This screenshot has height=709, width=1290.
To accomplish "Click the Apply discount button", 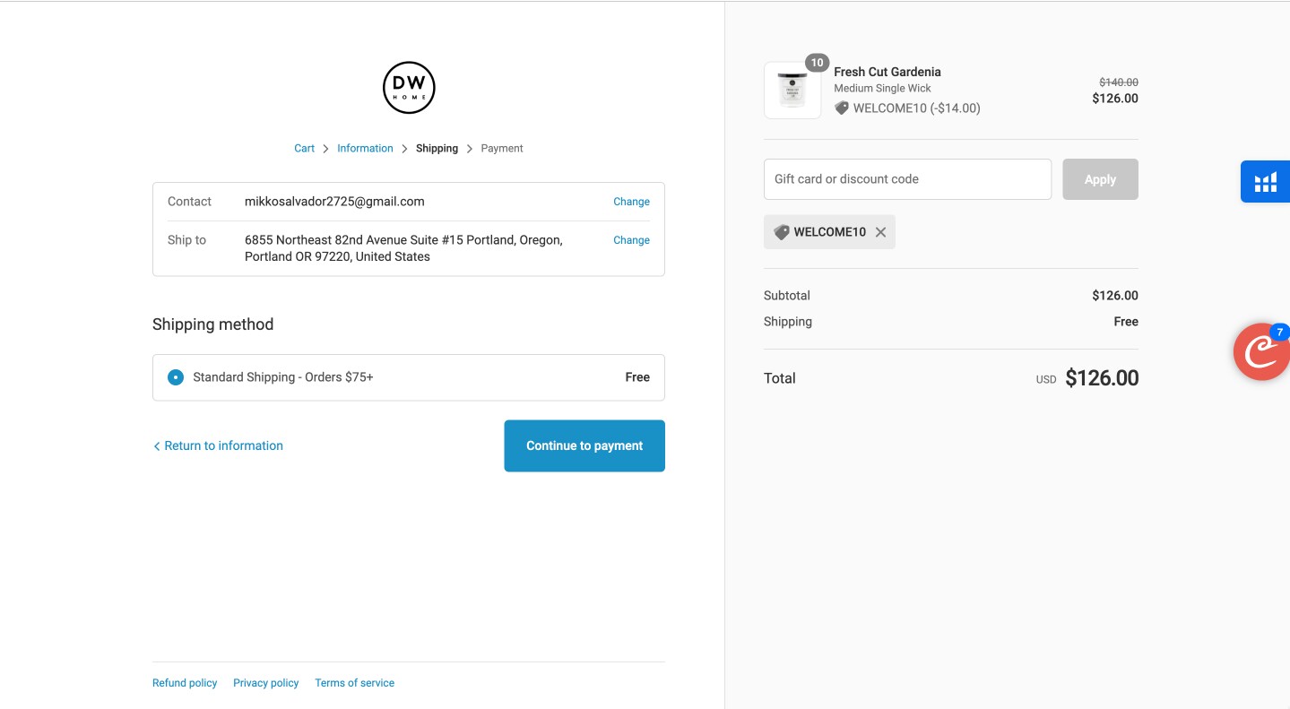I will coord(1100,179).
